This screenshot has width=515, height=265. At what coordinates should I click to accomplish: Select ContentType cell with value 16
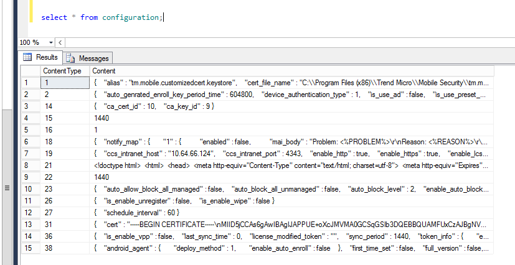pos(65,130)
